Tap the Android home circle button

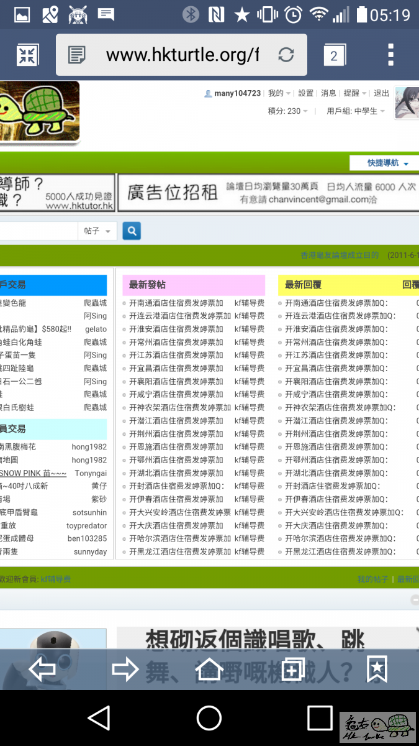[209, 717]
